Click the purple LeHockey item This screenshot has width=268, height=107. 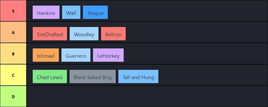[108, 55]
